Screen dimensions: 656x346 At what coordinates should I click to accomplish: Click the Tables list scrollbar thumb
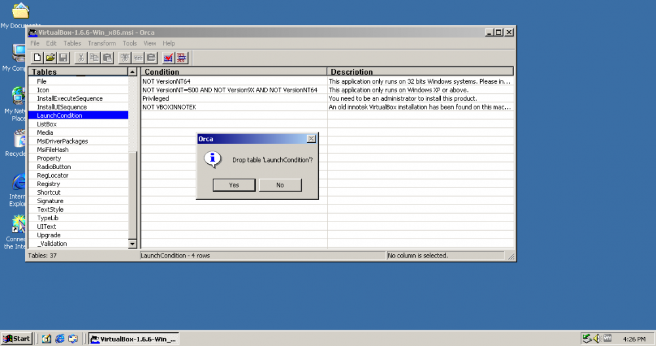pyautogui.click(x=133, y=195)
